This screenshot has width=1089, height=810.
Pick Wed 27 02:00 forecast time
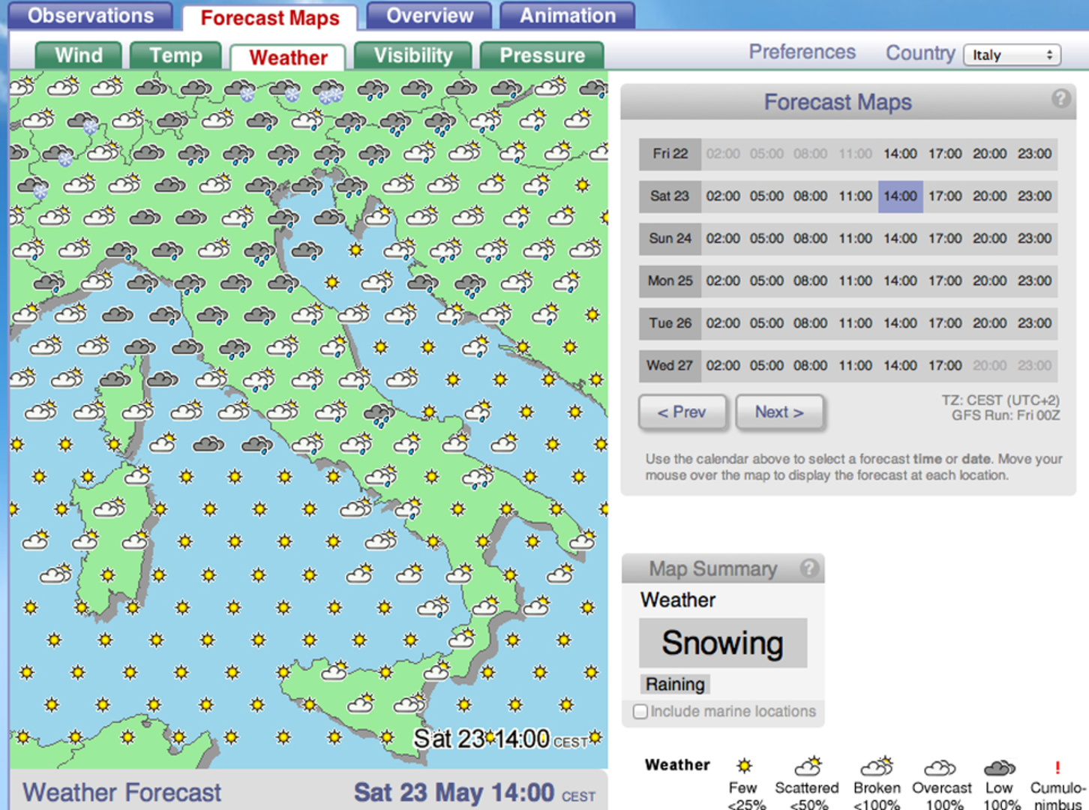point(723,366)
